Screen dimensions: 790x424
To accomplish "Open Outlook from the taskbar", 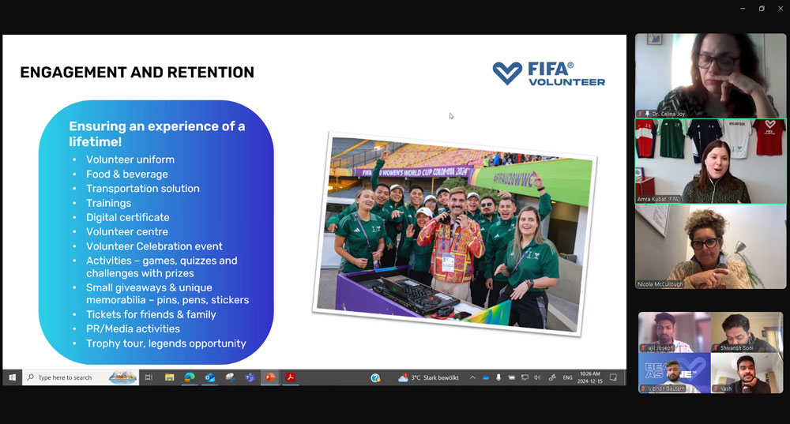I will tap(210, 377).
